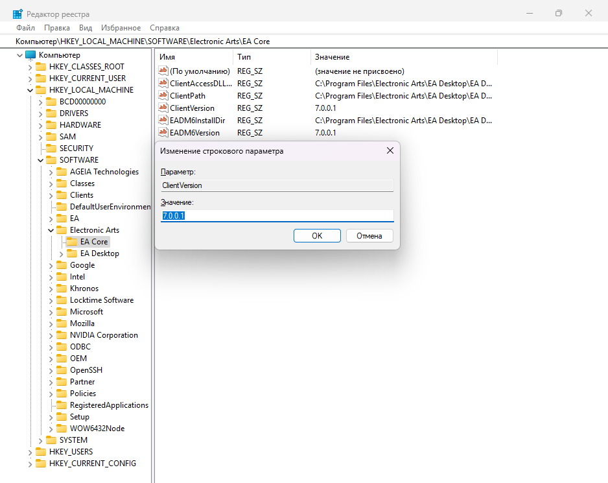This screenshot has height=483, width=608.
Task: Click the string icon of EADM6Version value
Action: coord(163,133)
